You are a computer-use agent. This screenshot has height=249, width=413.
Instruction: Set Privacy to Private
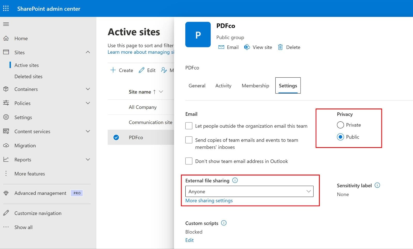click(x=340, y=125)
